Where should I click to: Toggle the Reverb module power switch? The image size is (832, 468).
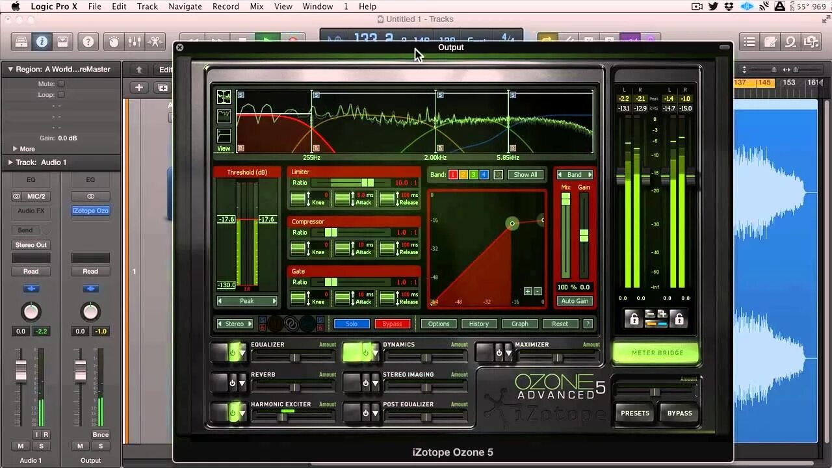(232, 383)
